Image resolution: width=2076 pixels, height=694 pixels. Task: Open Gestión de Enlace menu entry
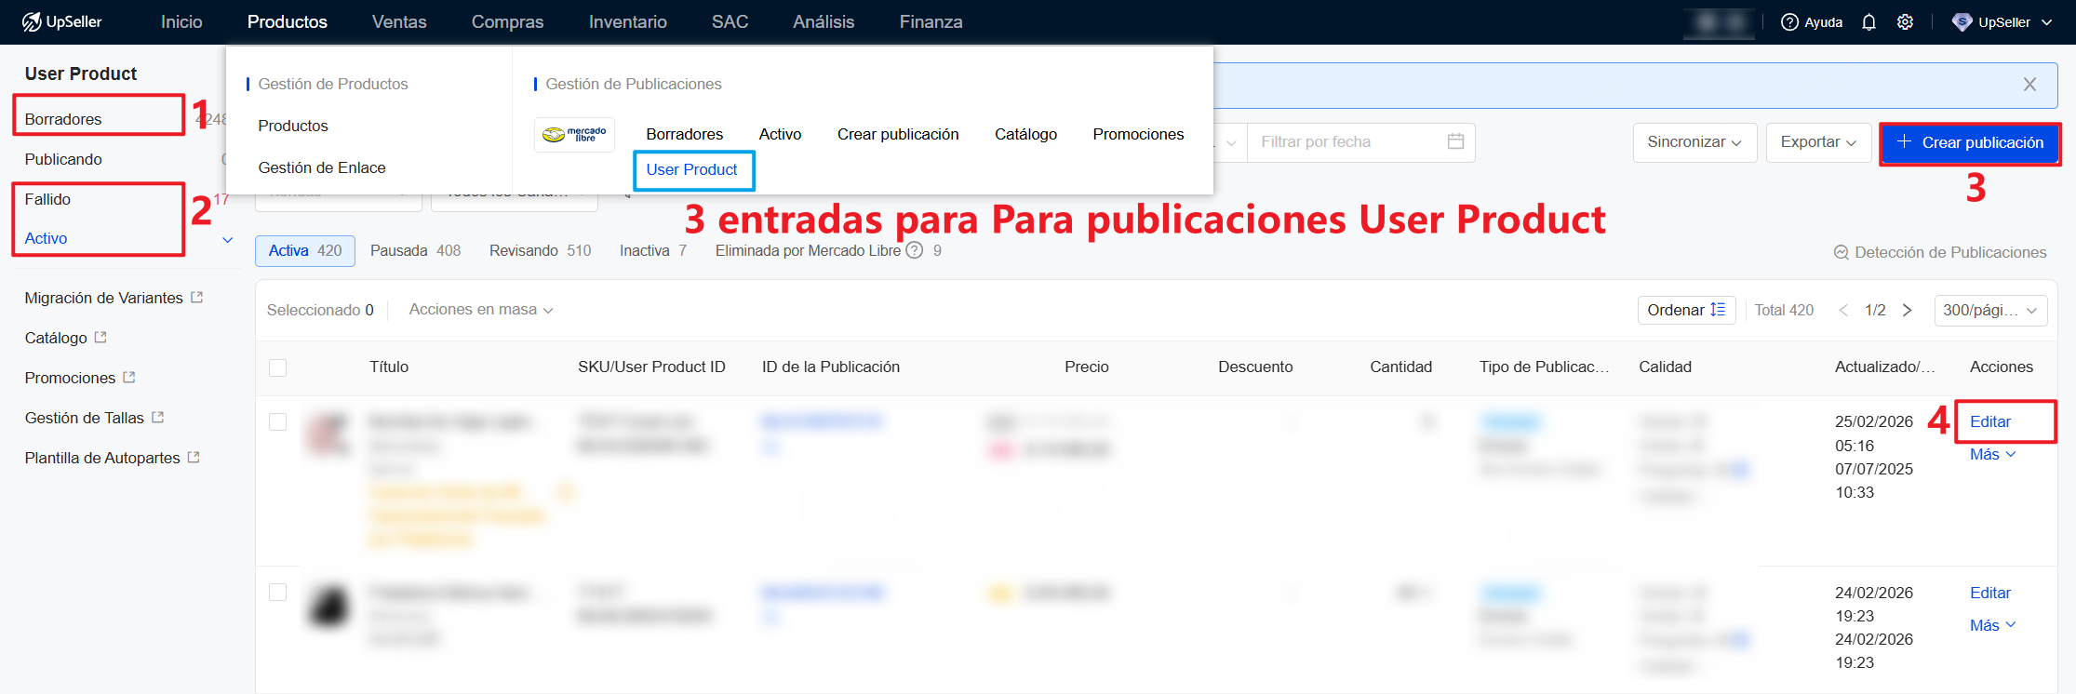tap(322, 167)
